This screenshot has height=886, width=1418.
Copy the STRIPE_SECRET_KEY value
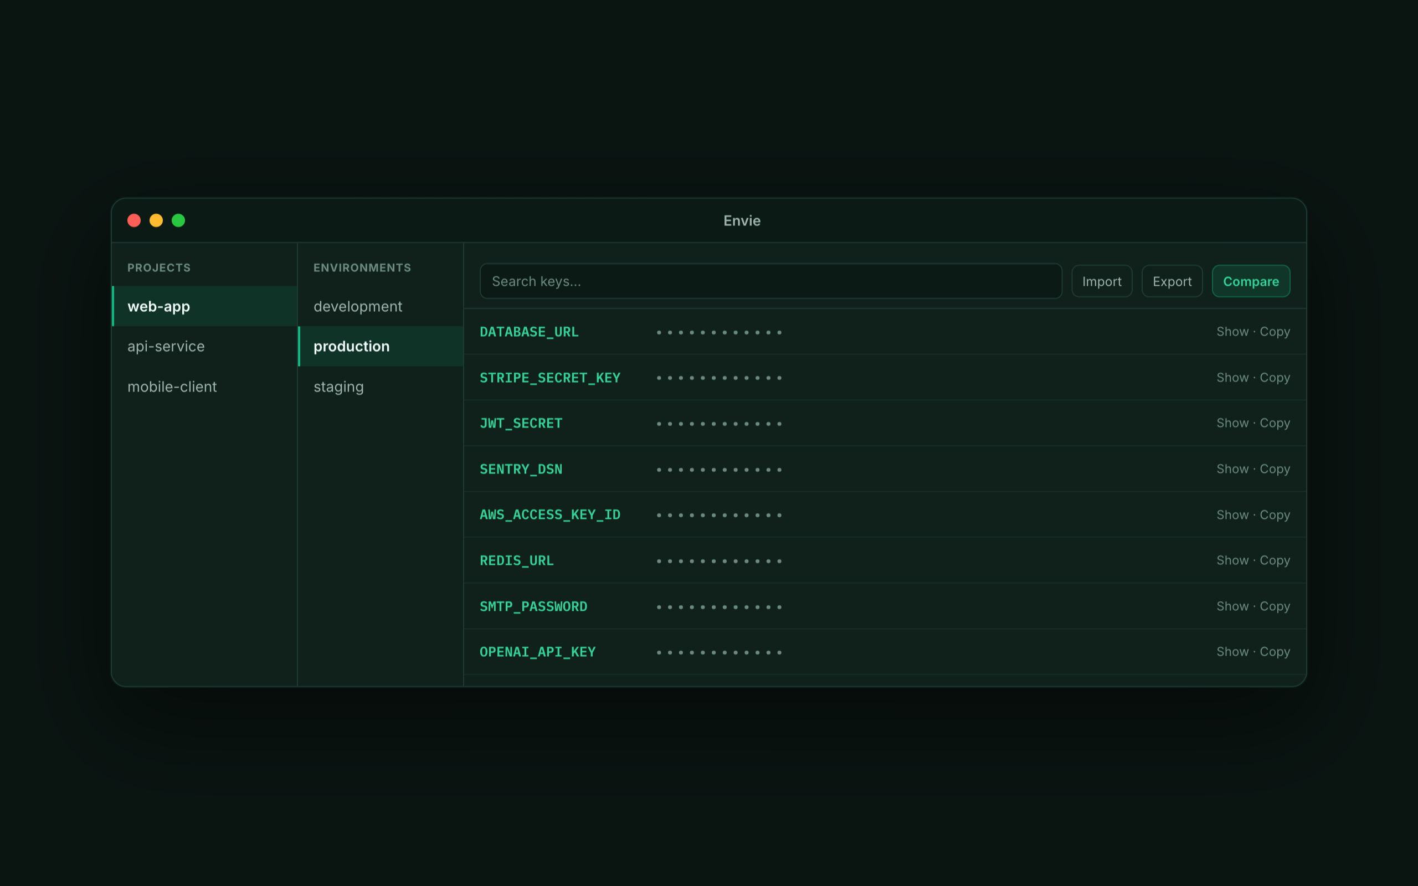[x=1275, y=377]
